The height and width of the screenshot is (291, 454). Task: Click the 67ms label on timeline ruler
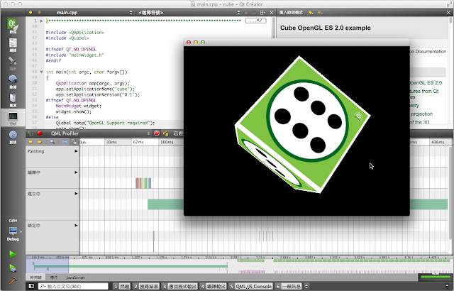click(x=138, y=142)
